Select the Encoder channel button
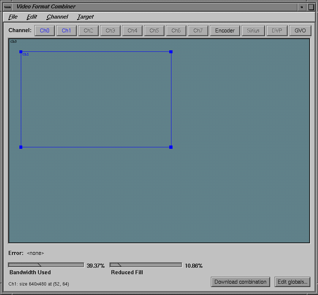Viewport: 318px width, 295px height. [225, 31]
